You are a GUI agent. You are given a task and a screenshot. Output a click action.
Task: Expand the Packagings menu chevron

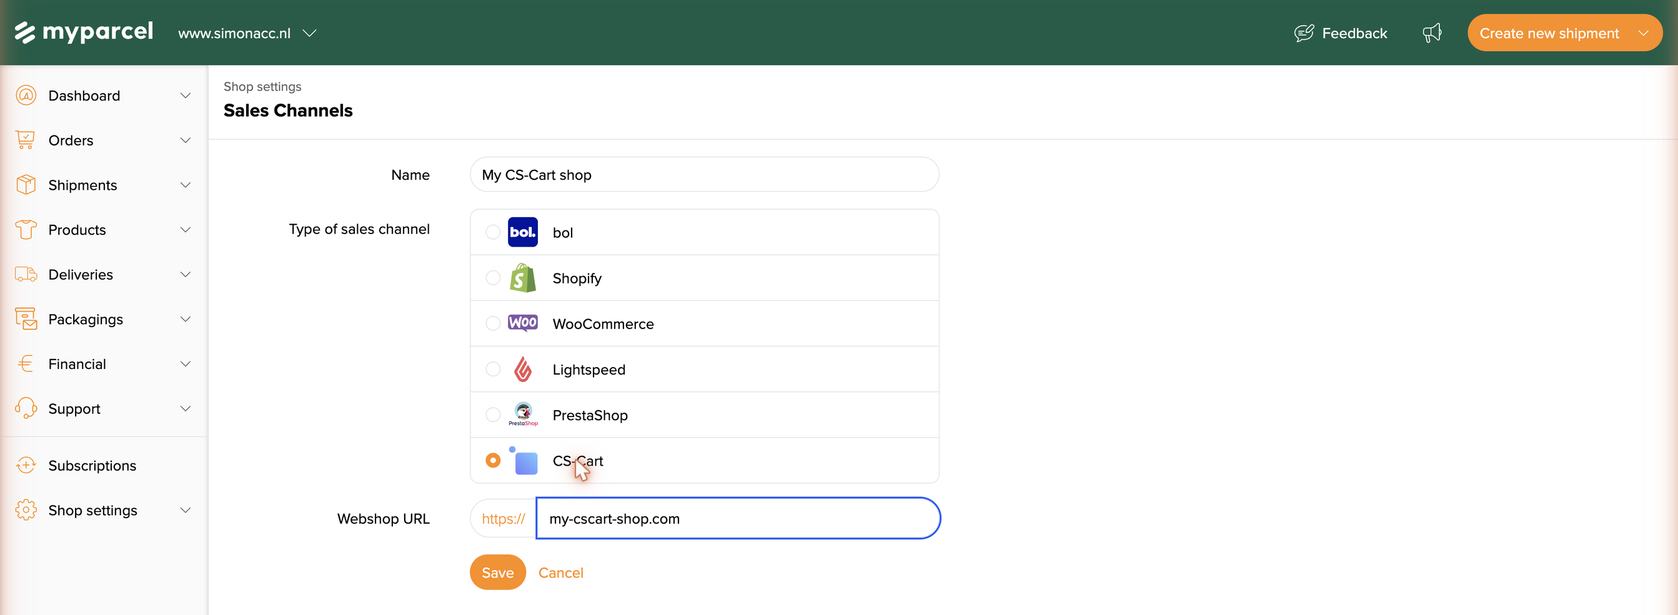(x=186, y=319)
